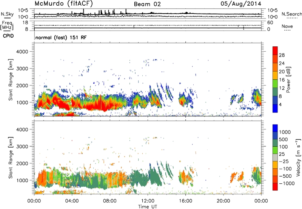302x209 pixels.
Task: Click the 'N.Search' label
Action: point(291,14)
